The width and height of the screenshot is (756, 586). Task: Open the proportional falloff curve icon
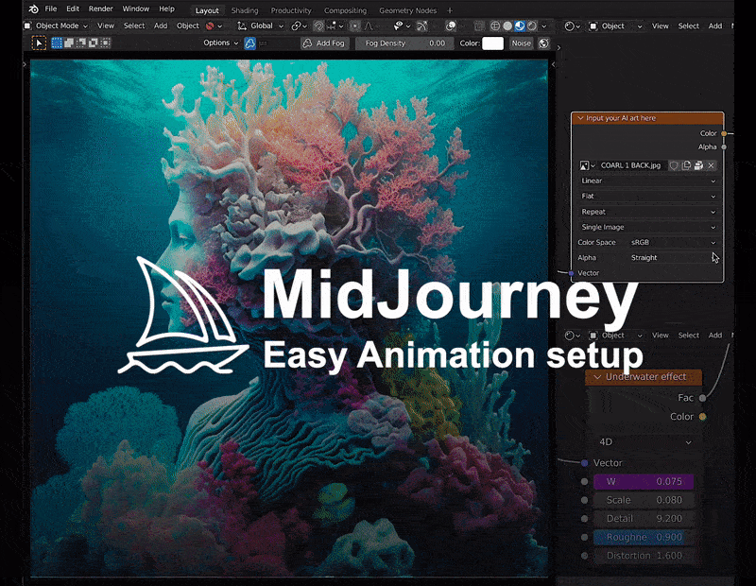(369, 26)
